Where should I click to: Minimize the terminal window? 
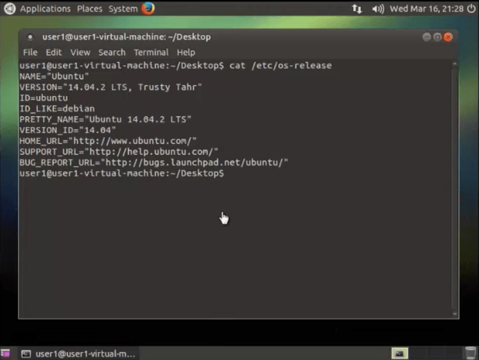point(427,37)
